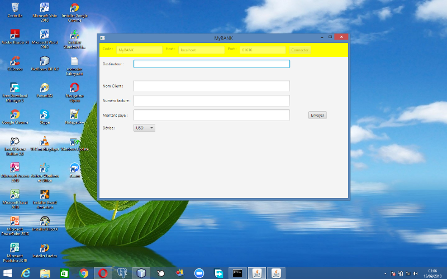The image size is (447, 279).
Task: Open Adobe Reader X desktop icon
Action: pyautogui.click(x=15, y=35)
